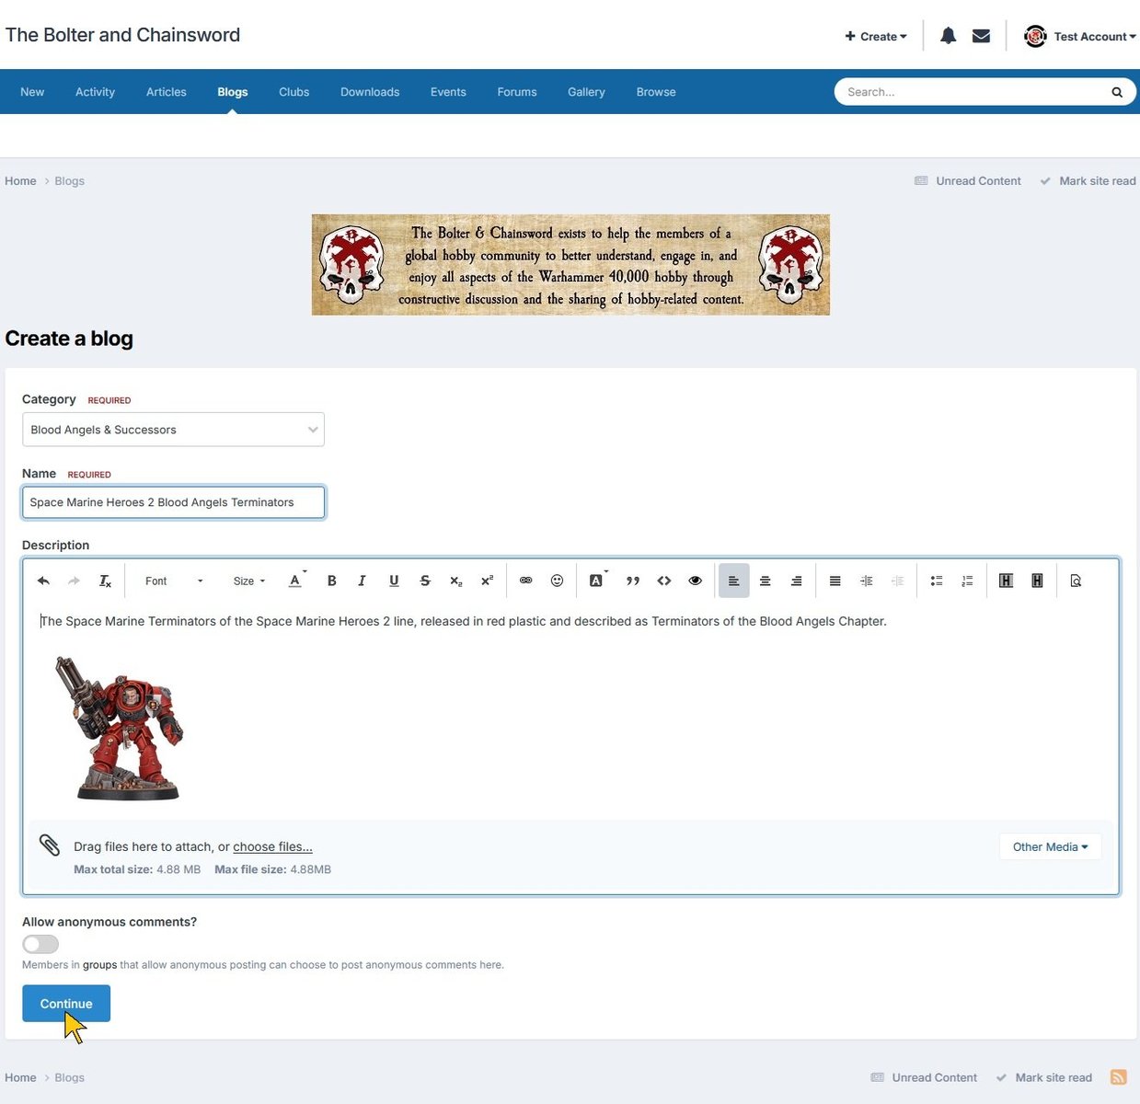Go to Home in top breadcrumb
This screenshot has width=1140, height=1104.
20,181
